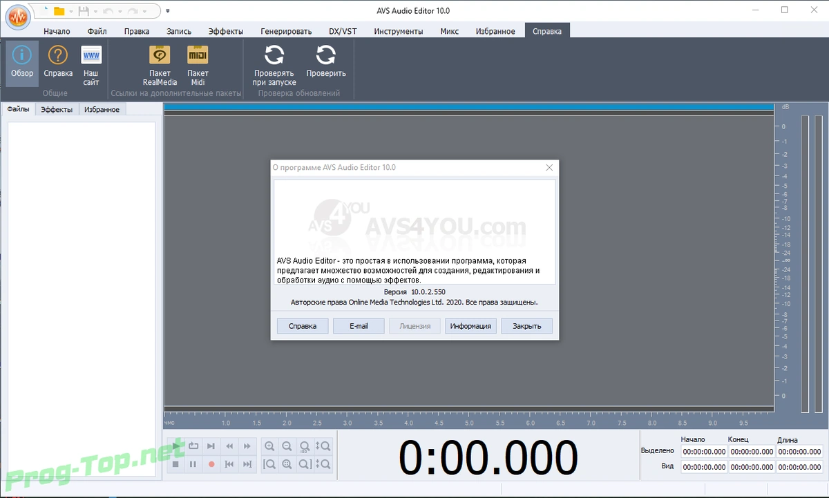Click the floppy disk save icon
Image resolution: width=829 pixels, height=498 pixels.
click(x=84, y=11)
